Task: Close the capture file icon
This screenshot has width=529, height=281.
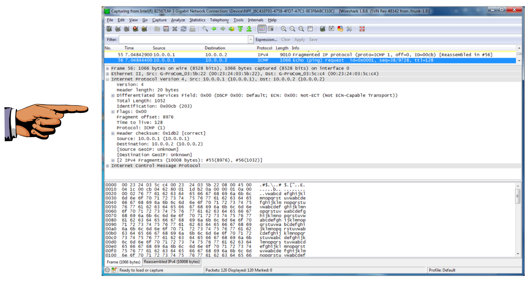Action: [175, 29]
